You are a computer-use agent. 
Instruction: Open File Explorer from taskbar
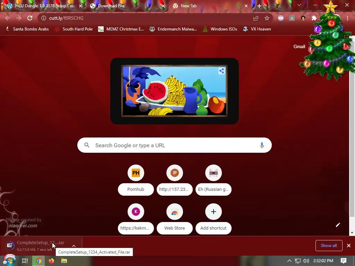point(64,261)
